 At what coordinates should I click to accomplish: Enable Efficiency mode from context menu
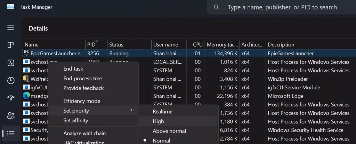[x=82, y=101]
